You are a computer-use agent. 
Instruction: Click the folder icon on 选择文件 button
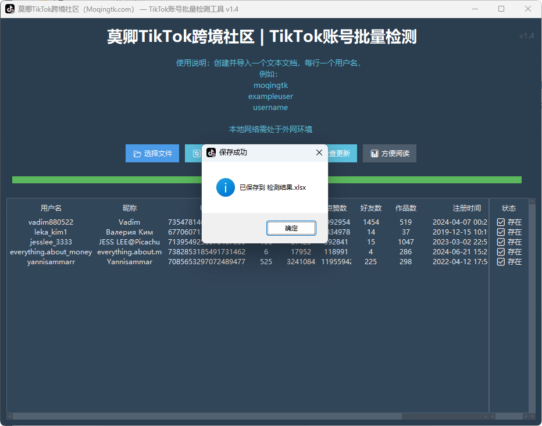click(x=137, y=154)
